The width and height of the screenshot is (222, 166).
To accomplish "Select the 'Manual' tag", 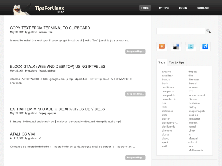I will click(x=193, y=139).
